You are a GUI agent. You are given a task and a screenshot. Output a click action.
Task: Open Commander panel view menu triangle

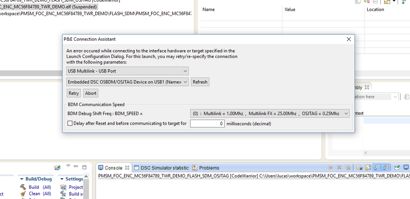click(x=68, y=166)
